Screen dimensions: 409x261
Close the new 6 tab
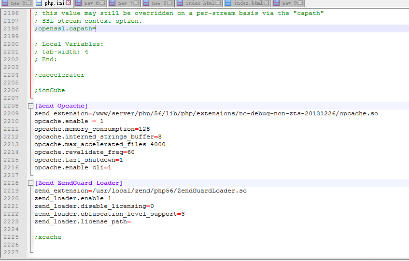pos(102,3)
